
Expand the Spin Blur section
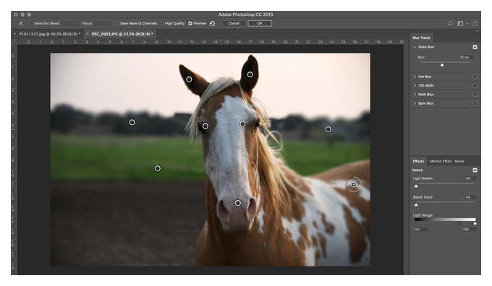415,103
